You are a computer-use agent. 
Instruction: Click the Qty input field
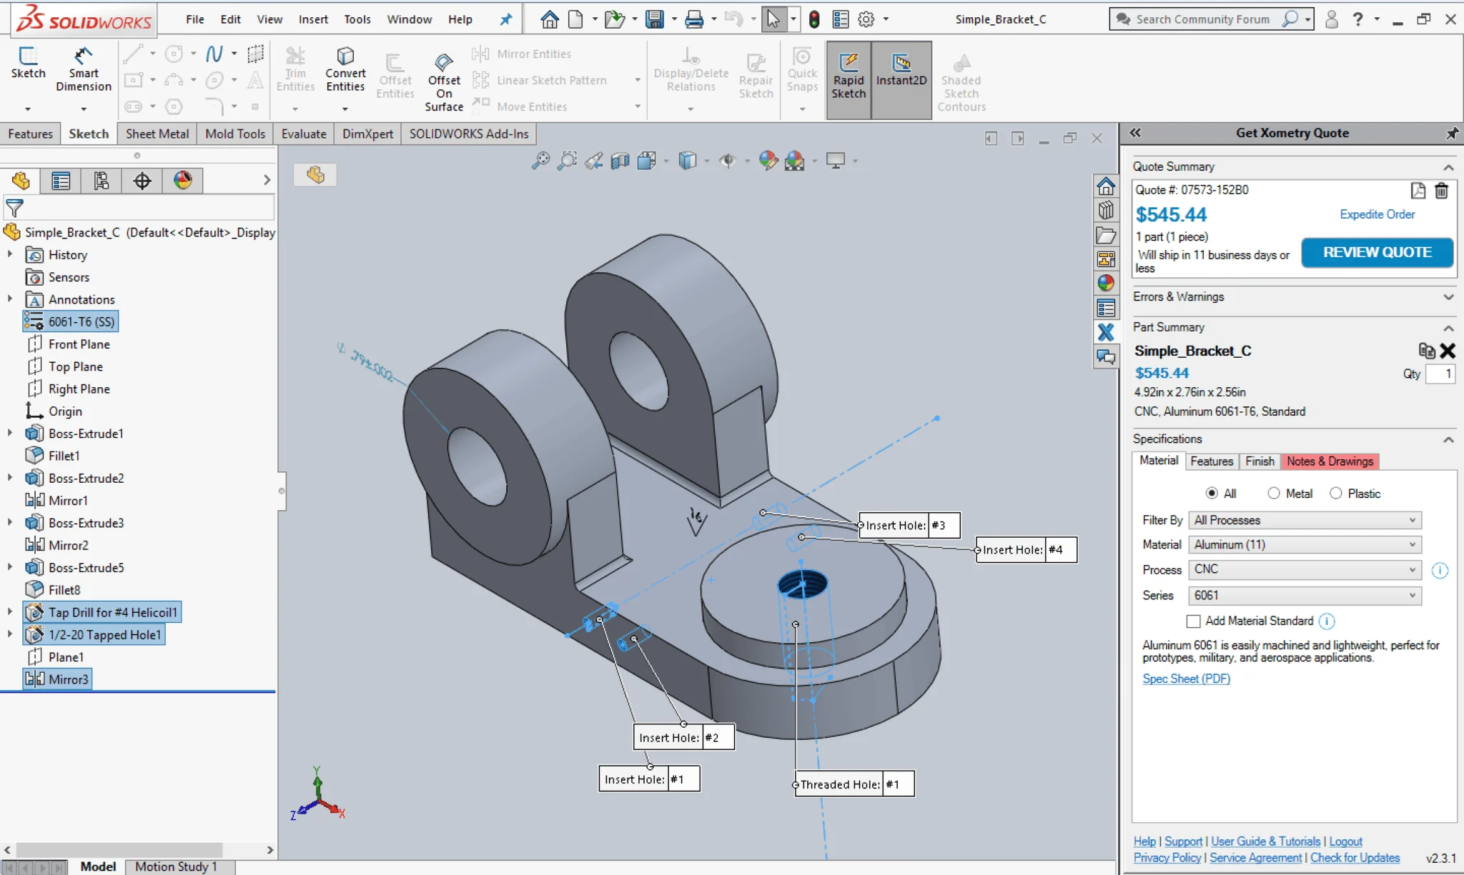[1440, 374]
